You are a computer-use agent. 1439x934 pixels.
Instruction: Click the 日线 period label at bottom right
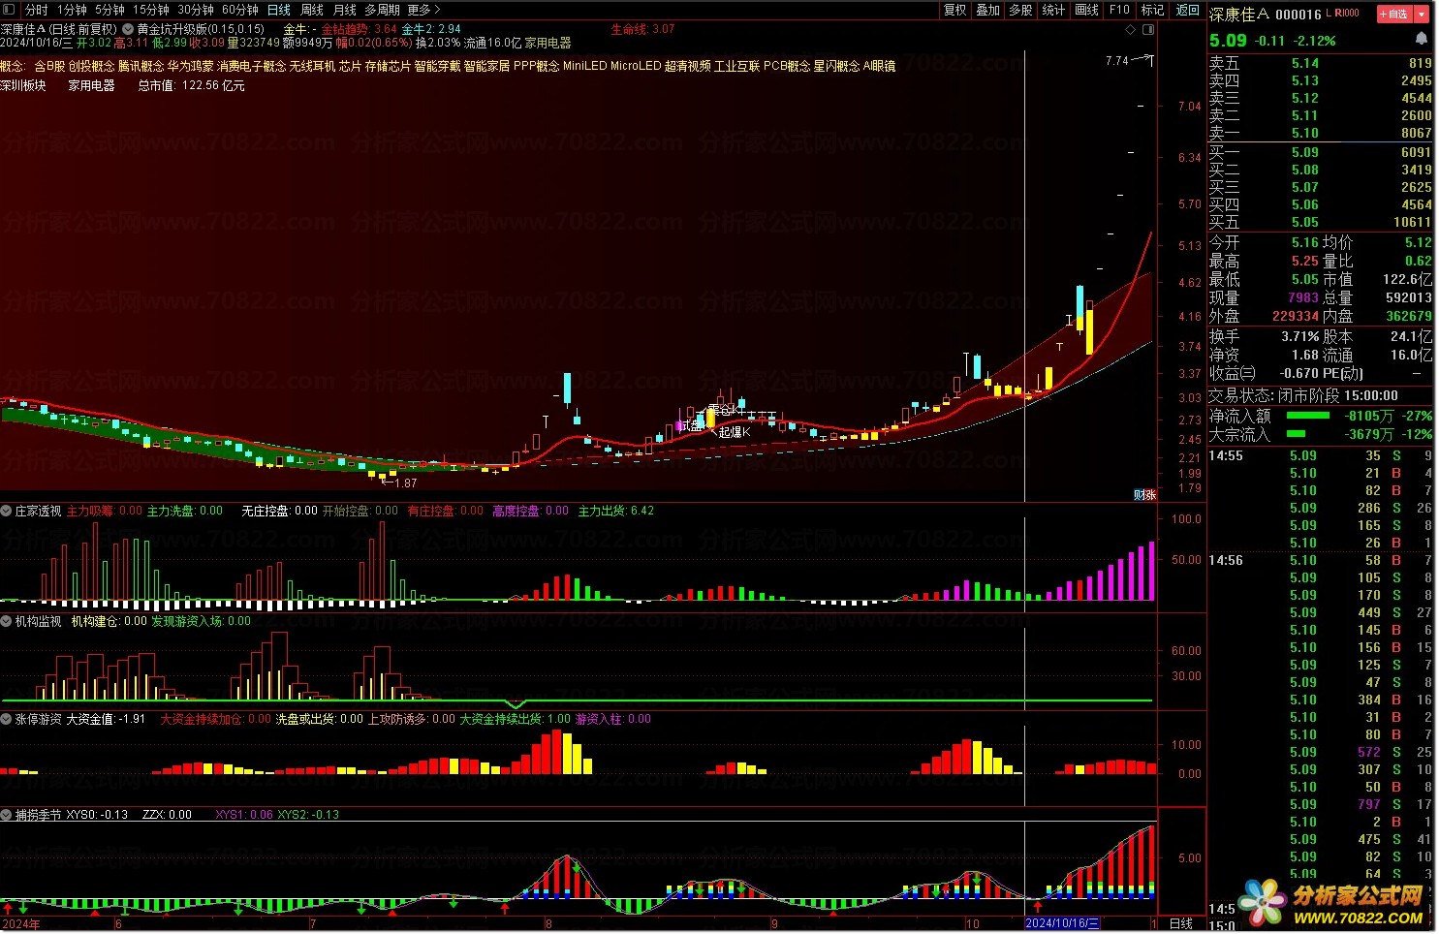[1181, 923]
